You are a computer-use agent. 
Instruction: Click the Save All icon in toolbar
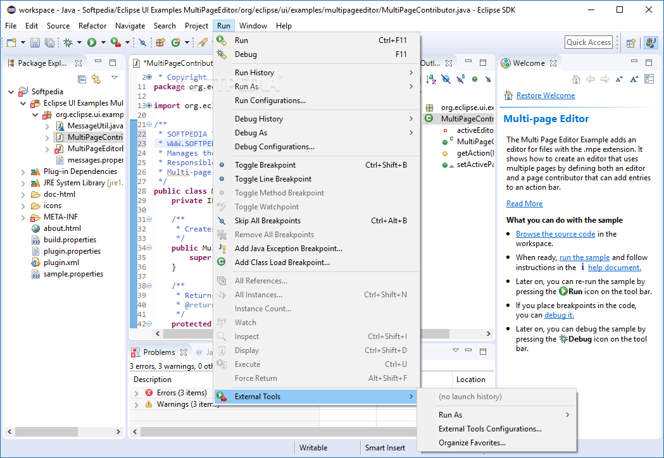coord(49,42)
